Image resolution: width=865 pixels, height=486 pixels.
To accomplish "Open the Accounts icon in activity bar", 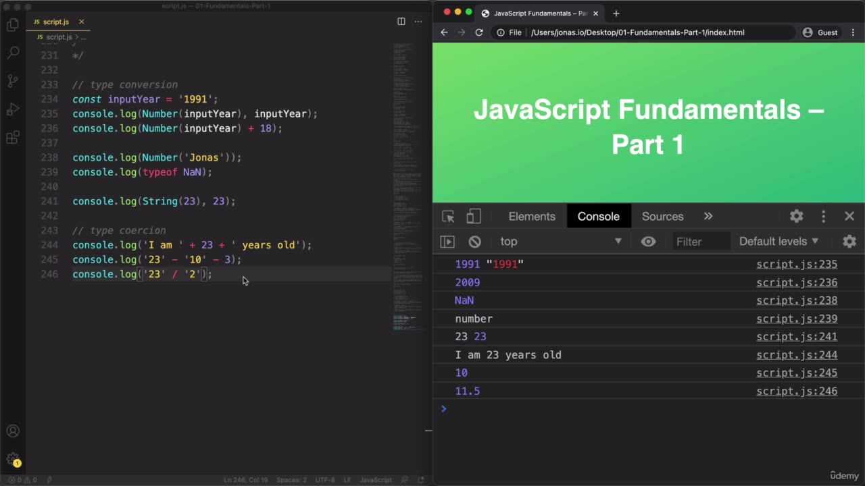I will pyautogui.click(x=13, y=431).
